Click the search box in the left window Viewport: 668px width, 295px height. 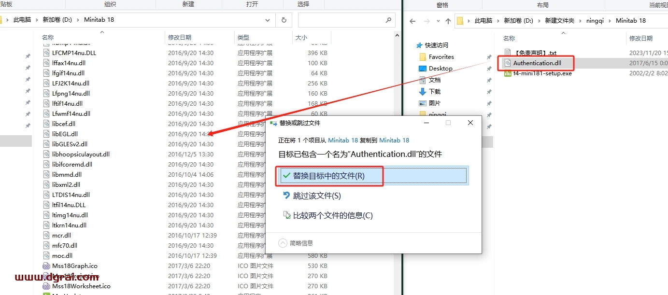coord(346,20)
